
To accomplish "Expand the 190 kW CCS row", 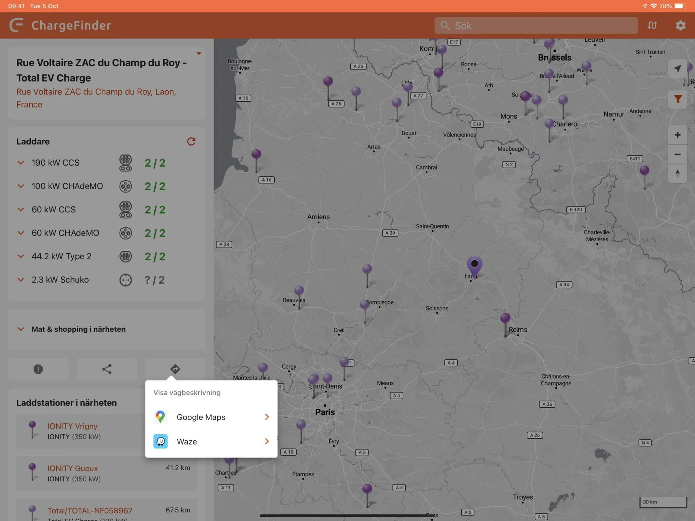I will tap(21, 162).
